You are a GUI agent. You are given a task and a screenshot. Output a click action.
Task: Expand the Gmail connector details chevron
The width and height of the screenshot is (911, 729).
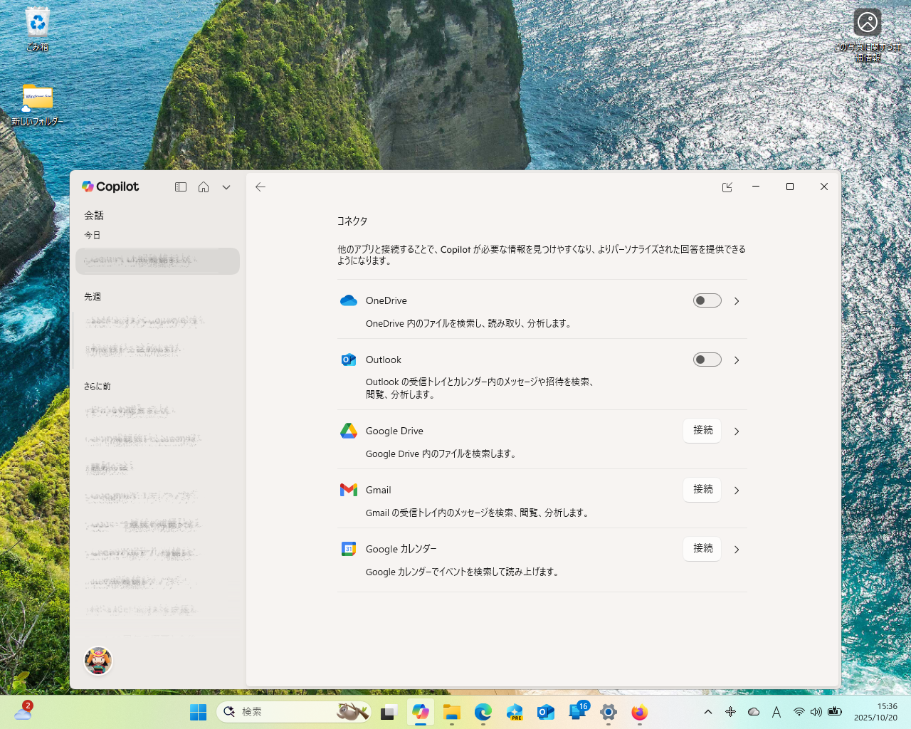[x=737, y=490]
